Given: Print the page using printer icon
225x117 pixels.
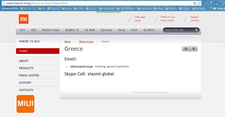Looking at the screenshot, I should (194, 49).
